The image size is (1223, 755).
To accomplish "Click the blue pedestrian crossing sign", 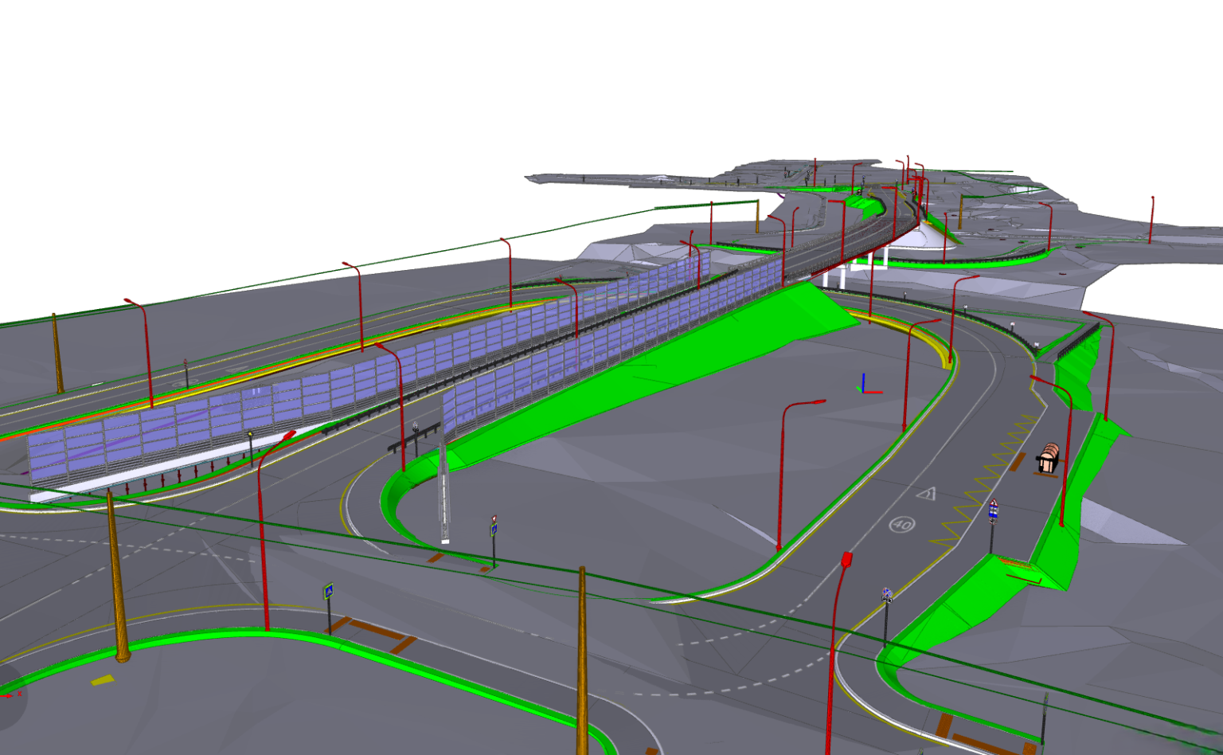I will pos(328,593).
